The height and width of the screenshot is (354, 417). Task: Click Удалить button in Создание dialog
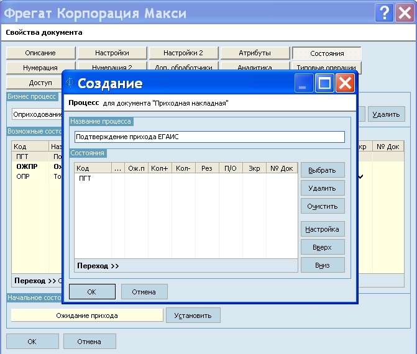323,188
